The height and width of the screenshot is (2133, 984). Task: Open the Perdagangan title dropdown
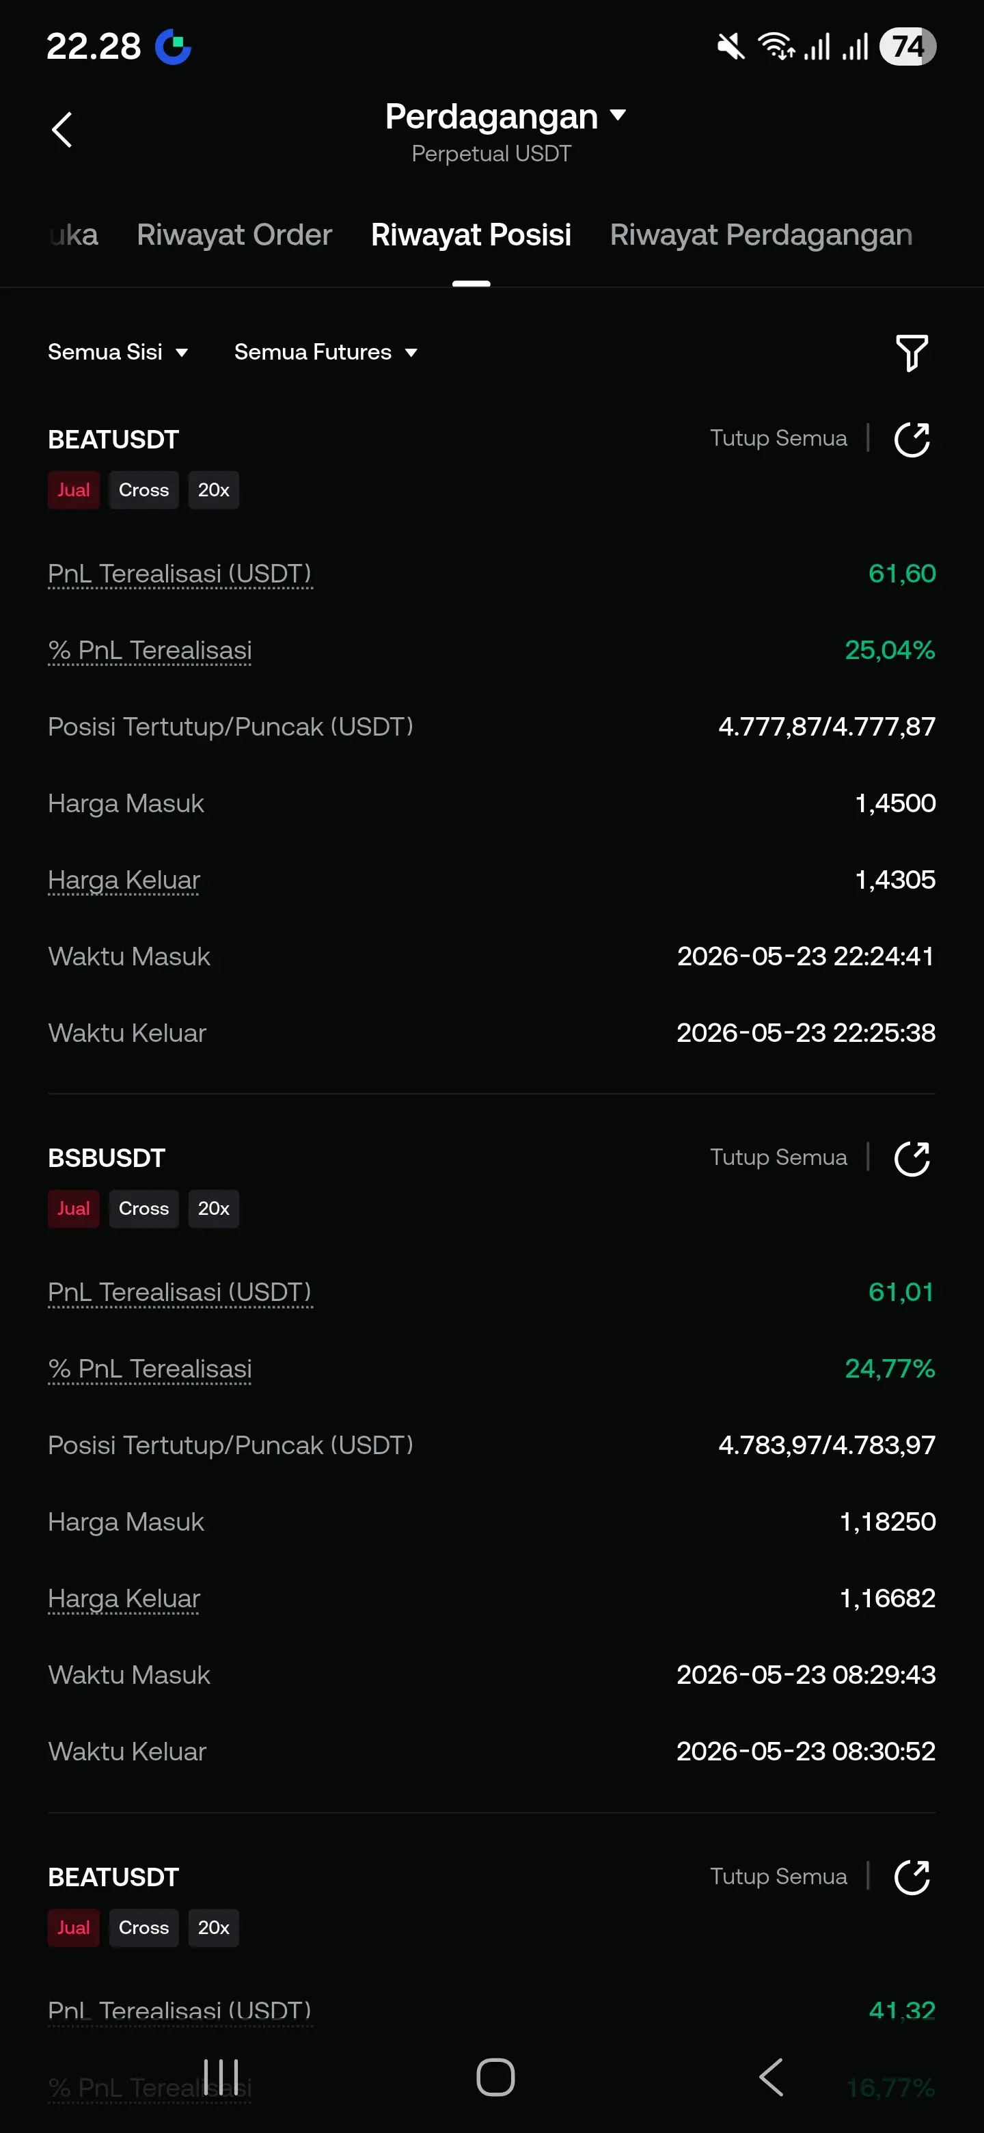(x=505, y=117)
